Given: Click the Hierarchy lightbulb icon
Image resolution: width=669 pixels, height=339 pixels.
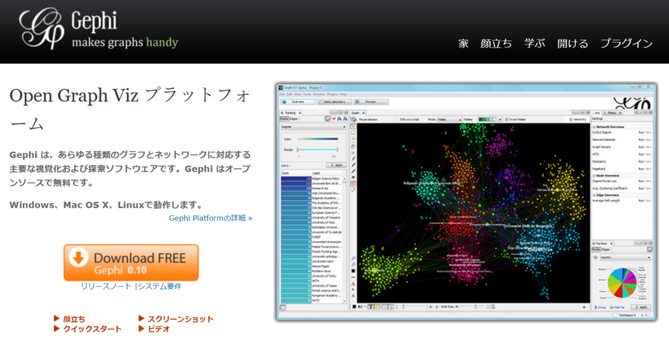Looking at the screenshot, I should tap(571, 120).
